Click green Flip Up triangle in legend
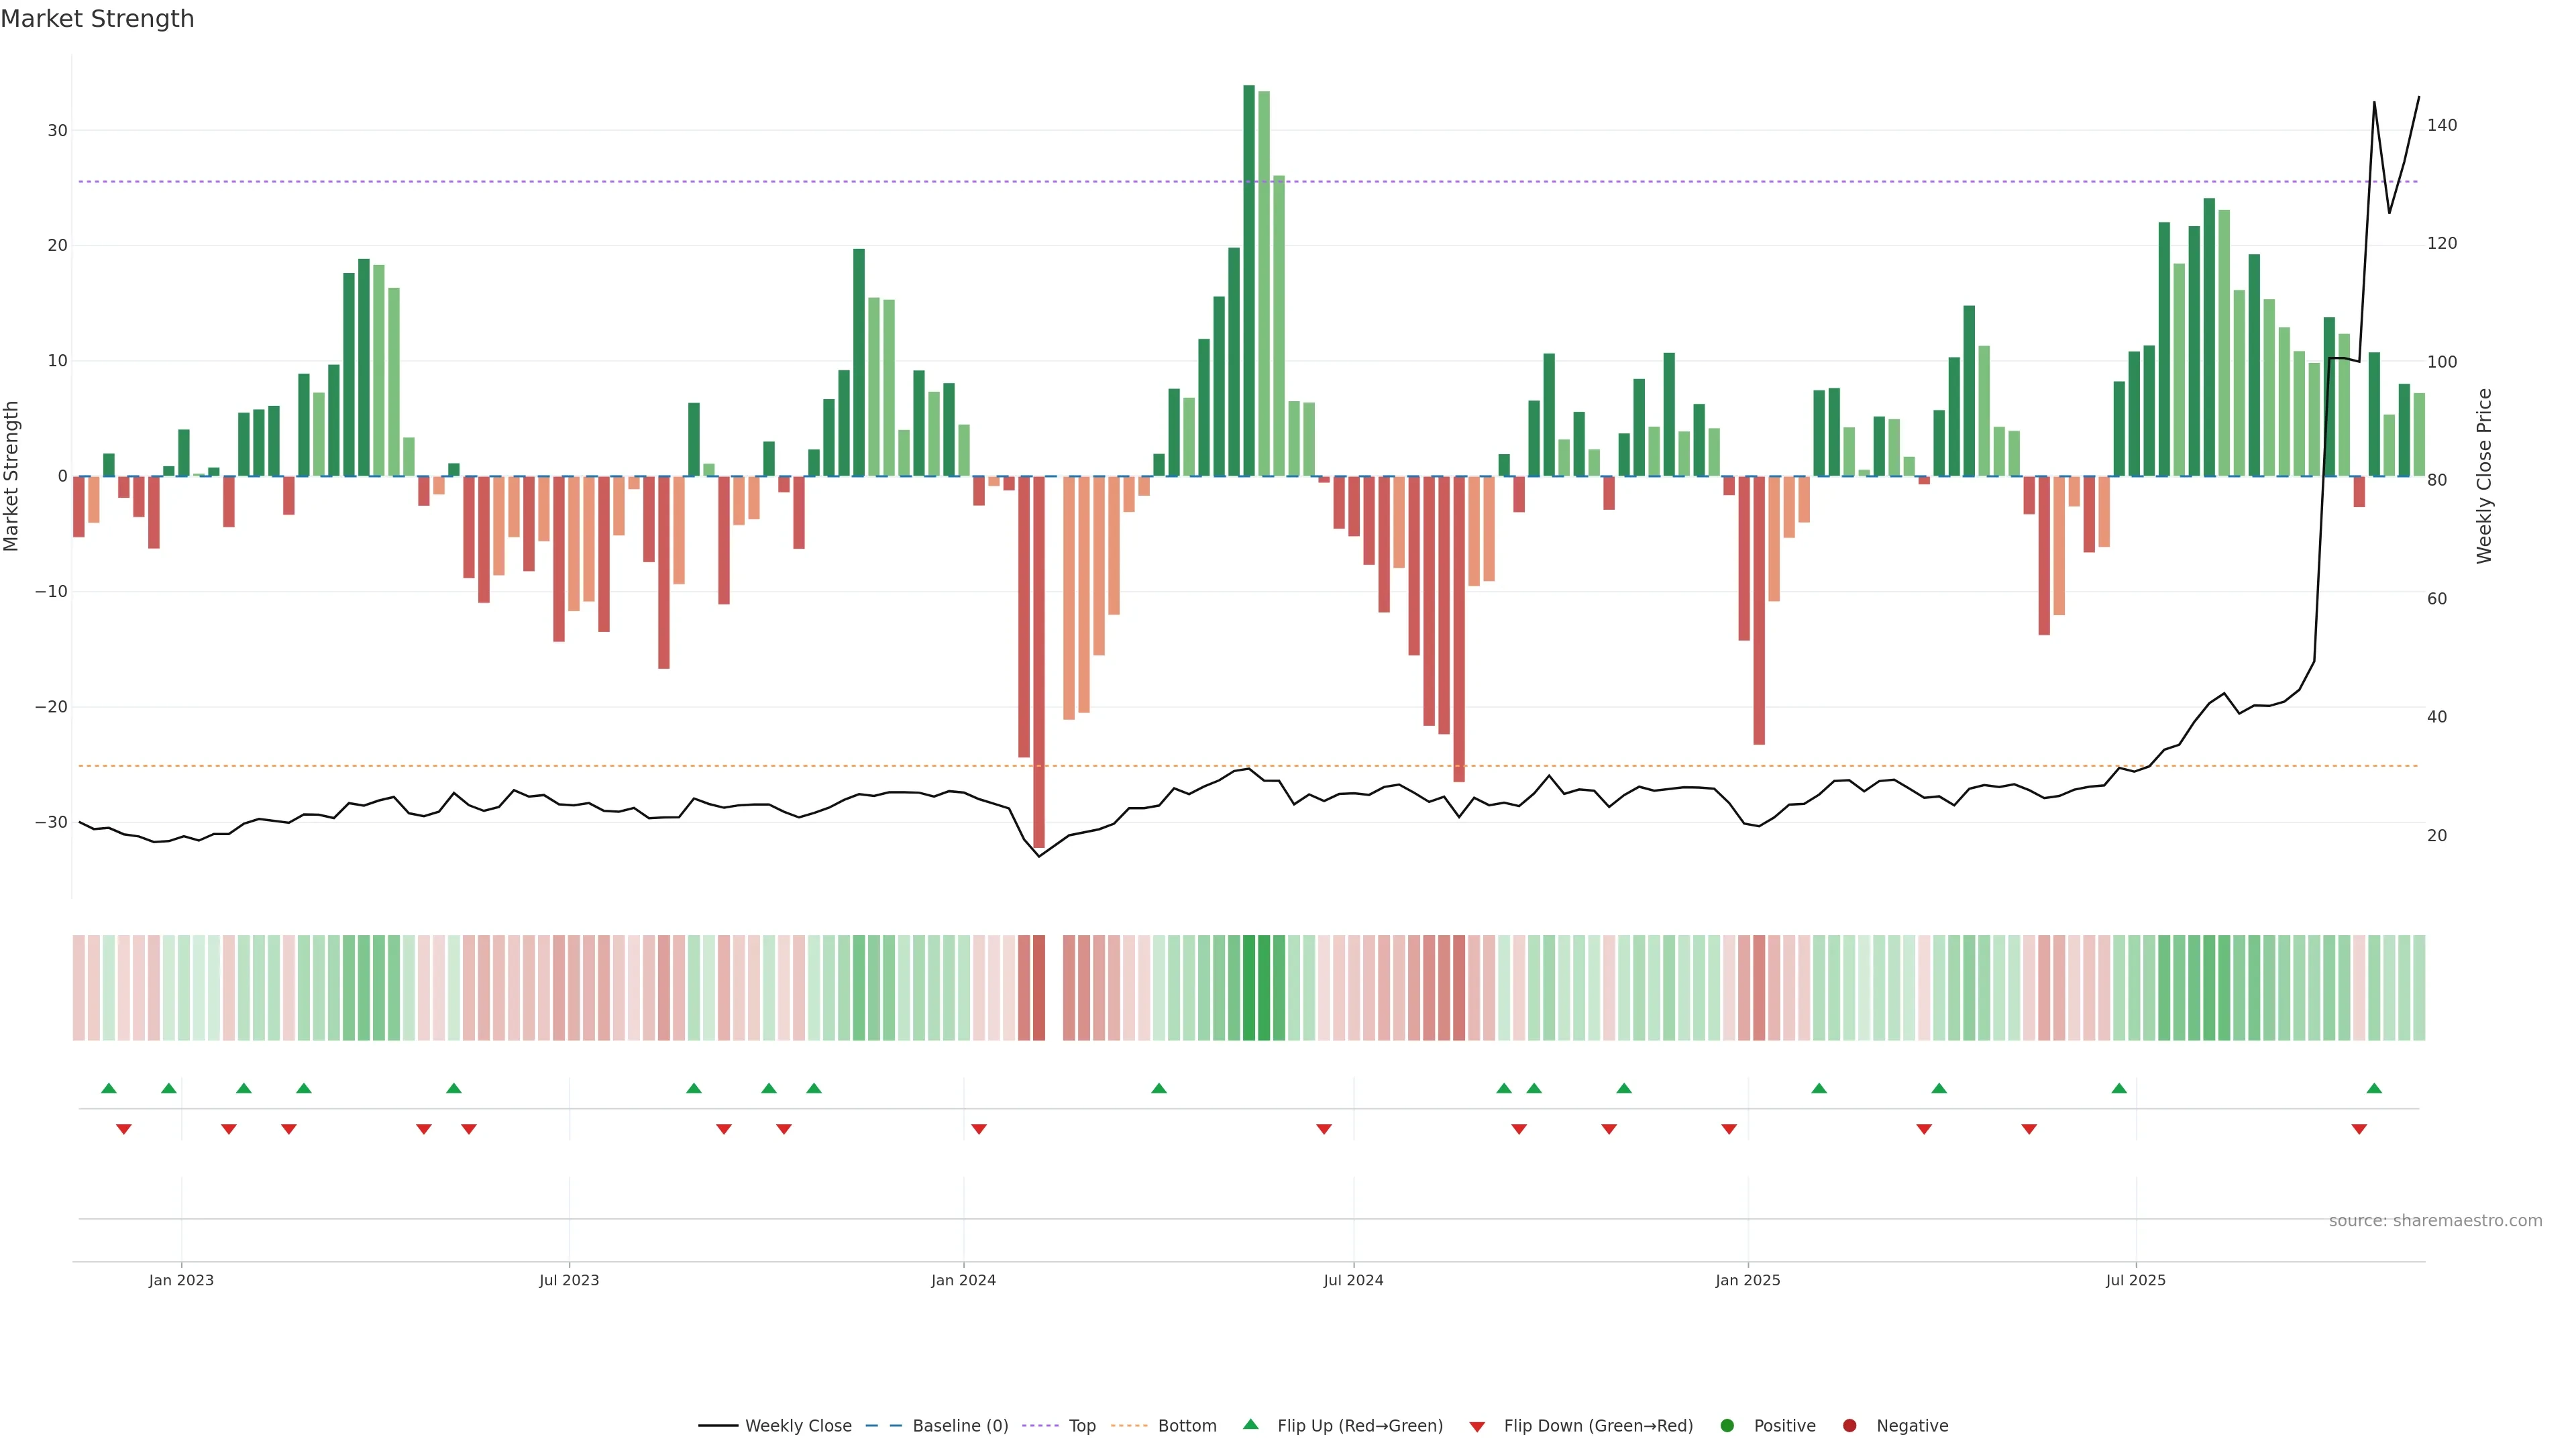 click(1250, 1424)
